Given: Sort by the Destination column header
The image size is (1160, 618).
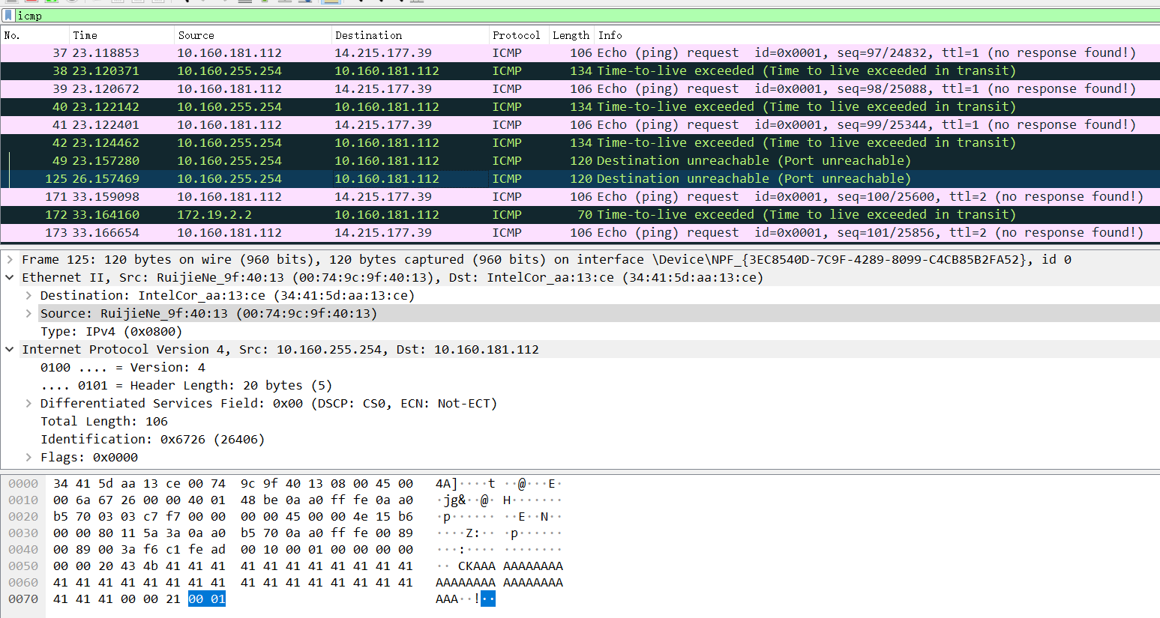Looking at the screenshot, I should click(410, 35).
